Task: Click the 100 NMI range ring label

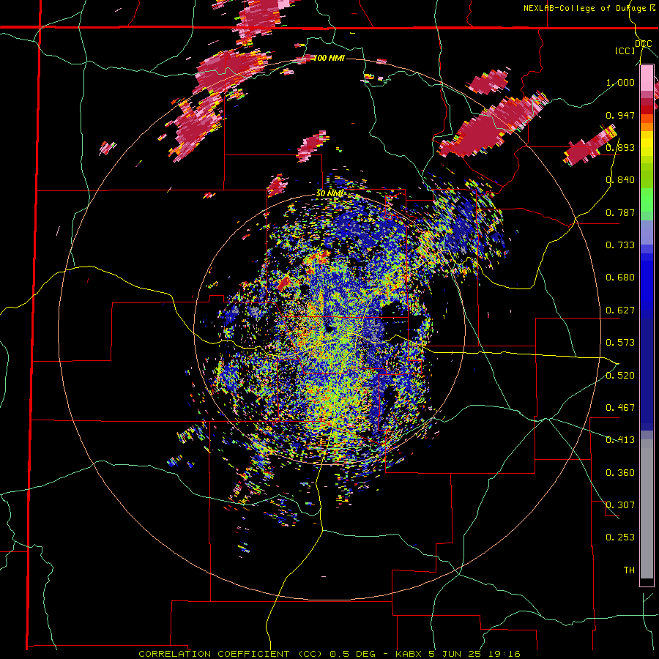Action: tap(329, 58)
